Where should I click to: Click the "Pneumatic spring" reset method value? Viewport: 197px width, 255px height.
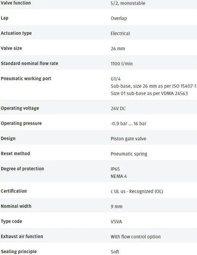point(129,154)
